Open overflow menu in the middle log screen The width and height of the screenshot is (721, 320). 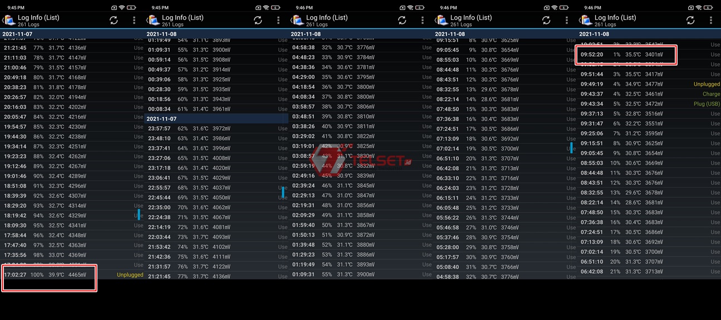423,20
